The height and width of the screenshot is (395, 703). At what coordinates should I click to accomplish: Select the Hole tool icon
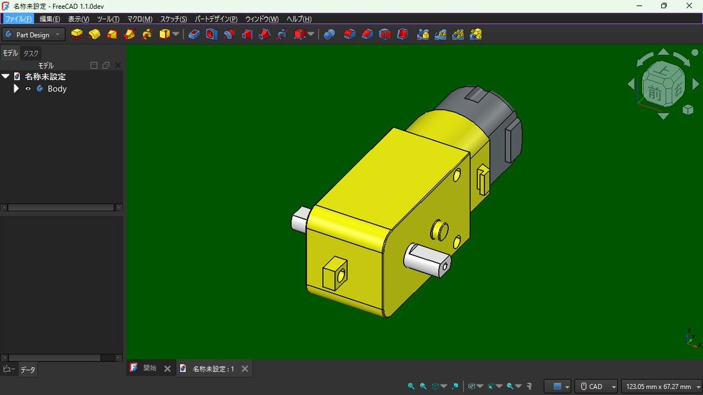pyautogui.click(x=211, y=35)
